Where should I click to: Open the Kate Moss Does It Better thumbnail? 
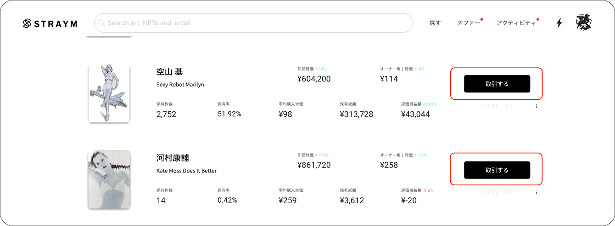pos(109,180)
